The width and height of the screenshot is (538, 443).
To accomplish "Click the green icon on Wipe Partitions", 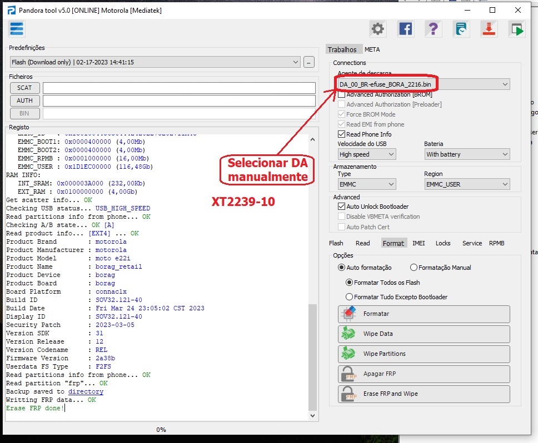I will click(348, 354).
